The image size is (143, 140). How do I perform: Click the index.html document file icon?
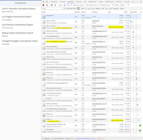(x=44, y=16)
